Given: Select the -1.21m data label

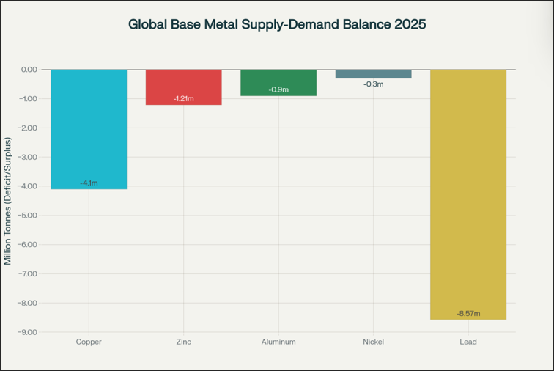Looking at the screenshot, I should (183, 98).
